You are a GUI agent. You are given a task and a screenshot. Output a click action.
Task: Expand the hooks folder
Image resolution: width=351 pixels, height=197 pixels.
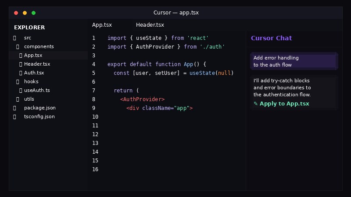click(31, 81)
